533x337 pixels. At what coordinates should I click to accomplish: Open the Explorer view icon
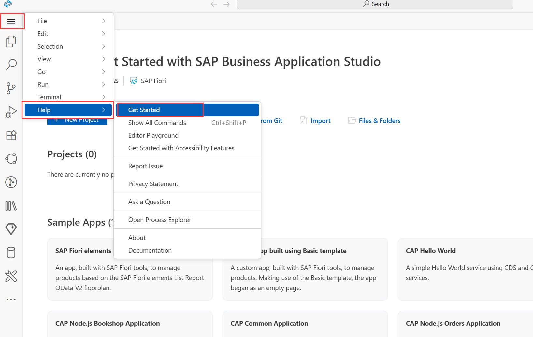tap(11, 41)
